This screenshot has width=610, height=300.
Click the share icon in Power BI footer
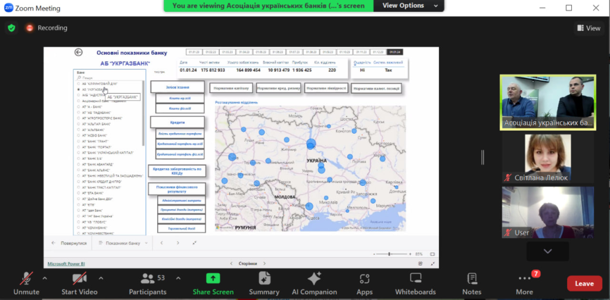[421, 264]
